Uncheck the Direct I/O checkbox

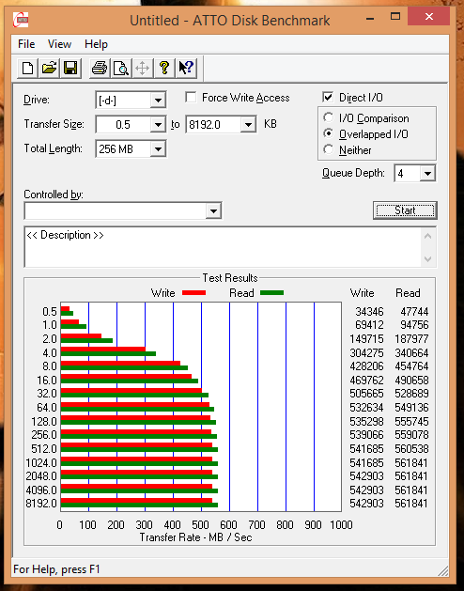[x=328, y=97]
